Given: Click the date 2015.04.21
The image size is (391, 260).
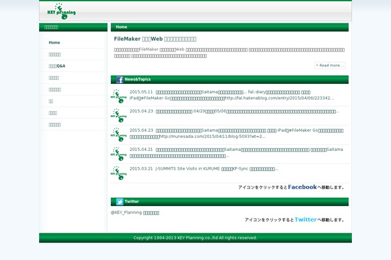Looking at the screenshot, I should 141,149.
